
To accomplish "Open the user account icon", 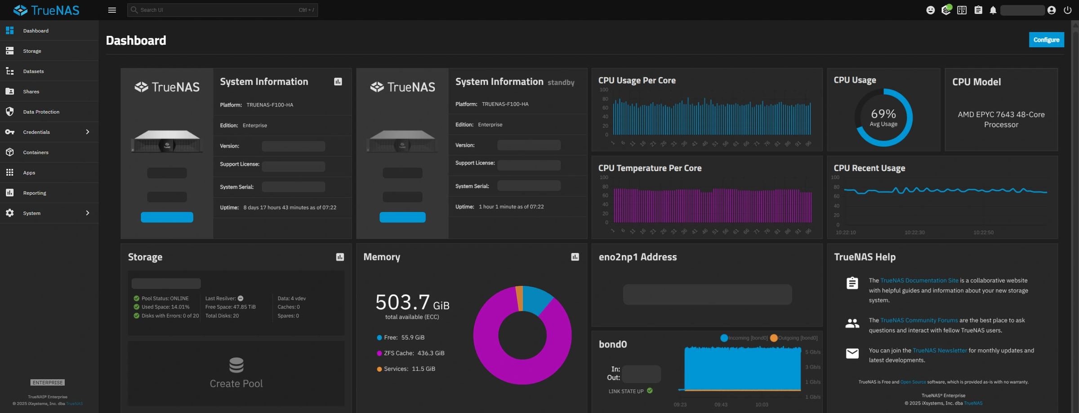I will [1051, 9].
